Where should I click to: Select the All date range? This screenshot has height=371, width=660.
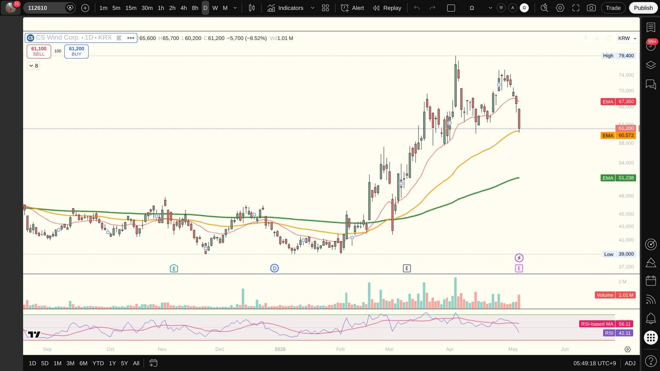136,363
